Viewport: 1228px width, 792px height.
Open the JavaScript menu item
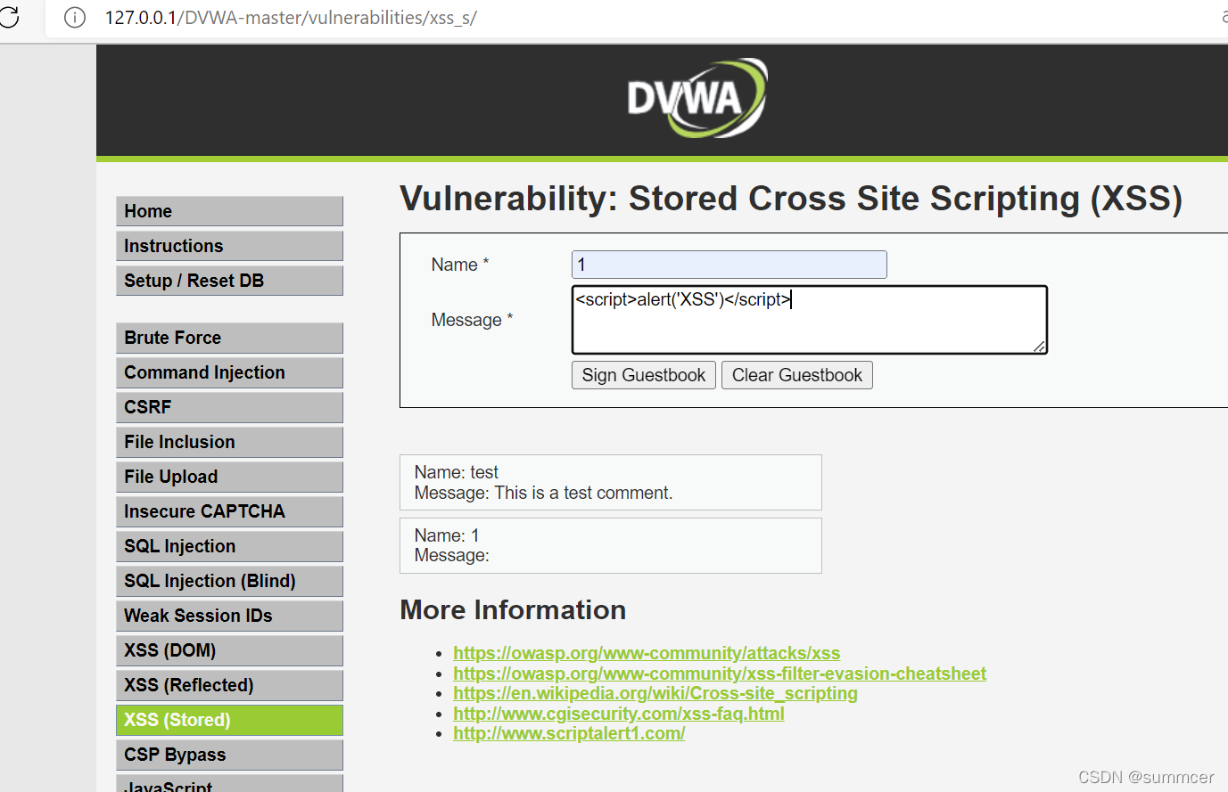229,784
